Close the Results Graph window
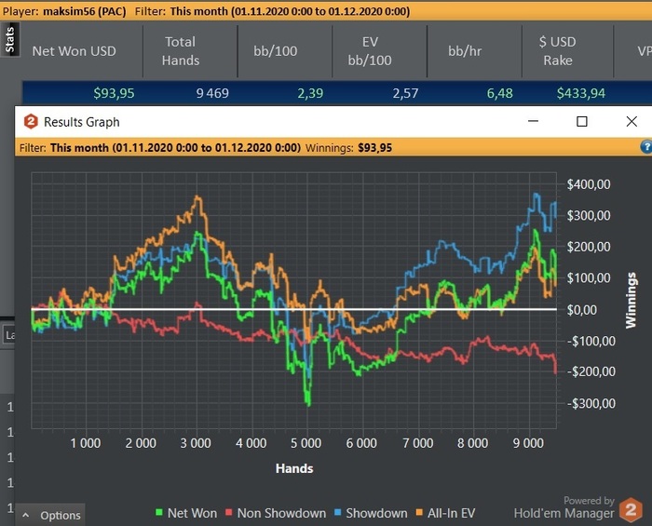Image resolution: width=652 pixels, height=526 pixels. (x=632, y=122)
